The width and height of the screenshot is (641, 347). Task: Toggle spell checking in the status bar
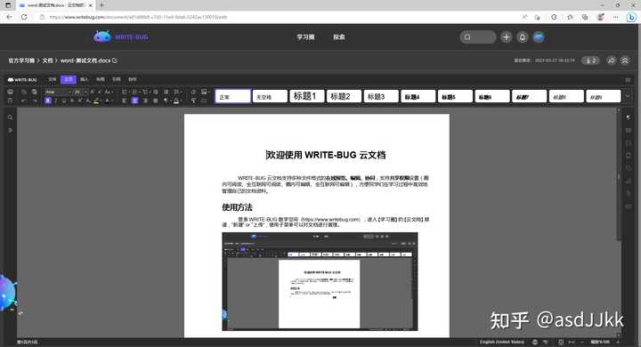[x=546, y=342]
